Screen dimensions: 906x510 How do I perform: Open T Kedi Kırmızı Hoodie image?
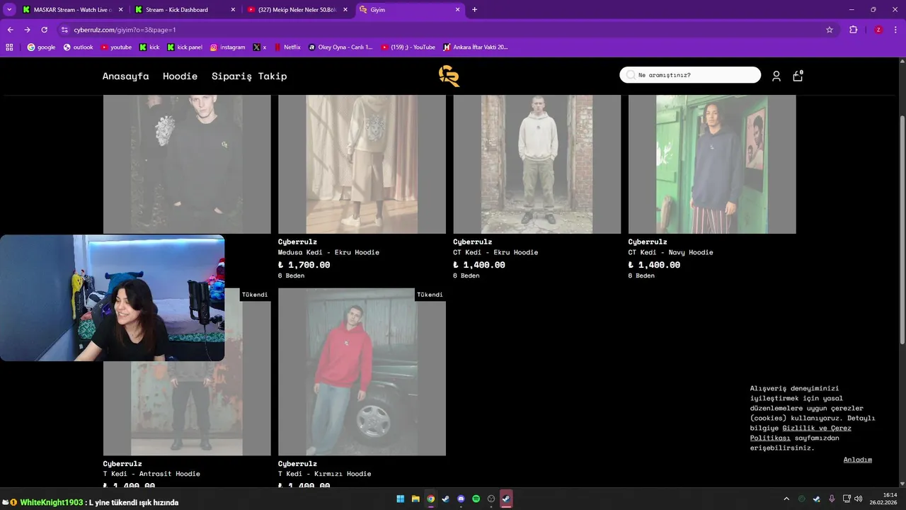(362, 372)
